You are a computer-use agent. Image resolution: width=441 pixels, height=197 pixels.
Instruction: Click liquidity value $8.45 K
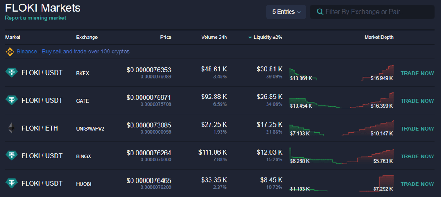[271, 180]
